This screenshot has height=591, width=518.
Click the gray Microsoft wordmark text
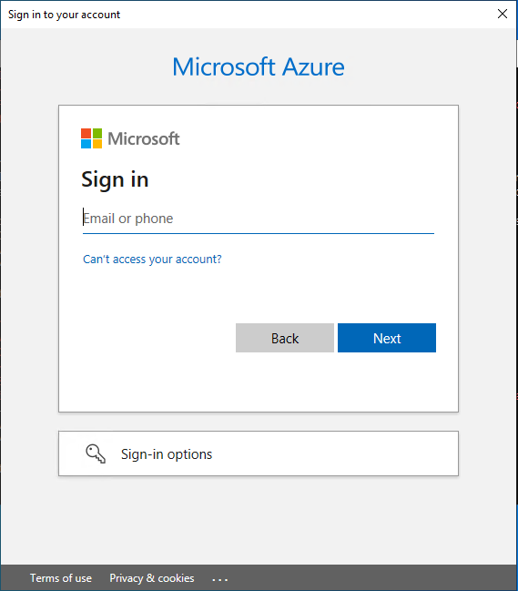coord(144,138)
